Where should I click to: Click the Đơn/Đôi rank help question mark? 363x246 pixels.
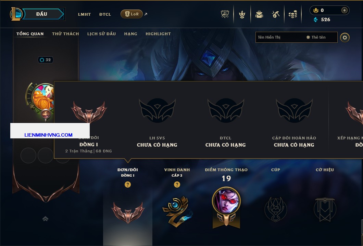point(127,184)
